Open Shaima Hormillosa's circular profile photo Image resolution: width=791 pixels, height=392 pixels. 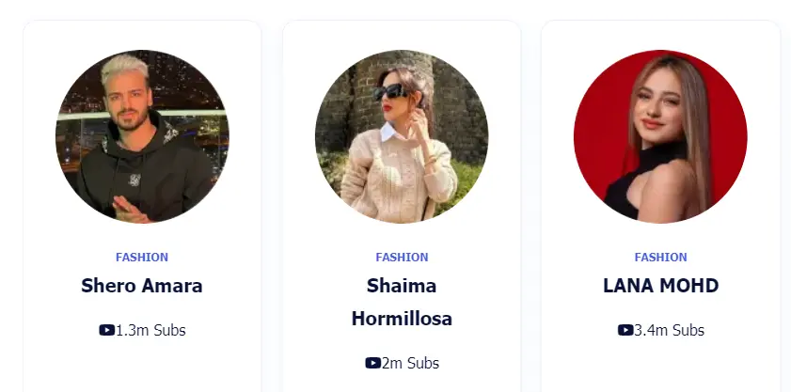pyautogui.click(x=402, y=136)
